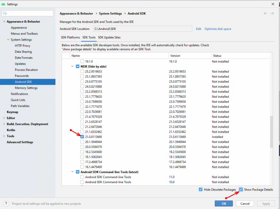Open Process Elevation settings
Image resolution: width=280 pixels, height=209 pixels.
26,70
